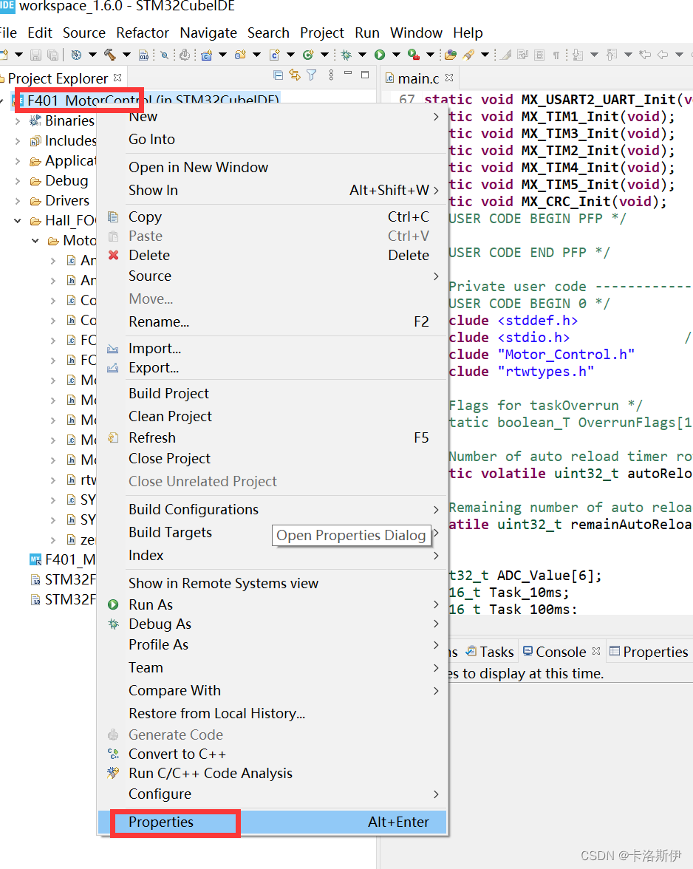Select Properties in the context menu

coord(272,822)
